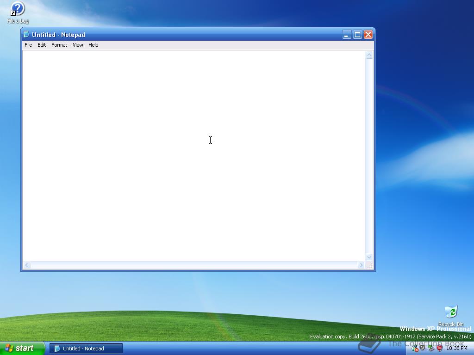Minimize the Notepad window
The height and width of the screenshot is (355, 474).
(x=347, y=35)
